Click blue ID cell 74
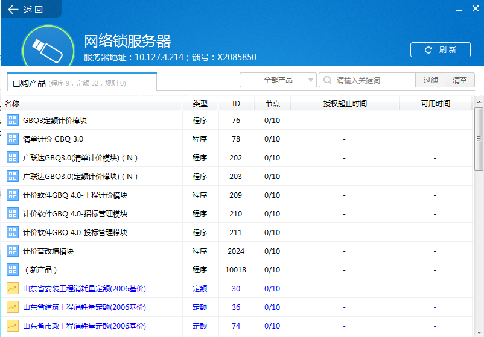Viewport: 484px width, 337px height. tap(236, 326)
